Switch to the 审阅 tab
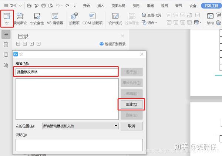222x156 pixels. (150, 6)
